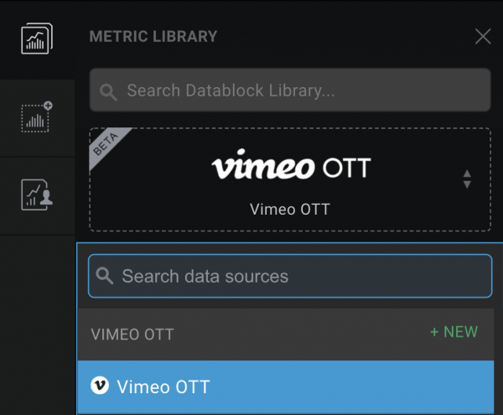
Task: Choose Vimeo OTT from the data source list
Action: [x=286, y=386]
